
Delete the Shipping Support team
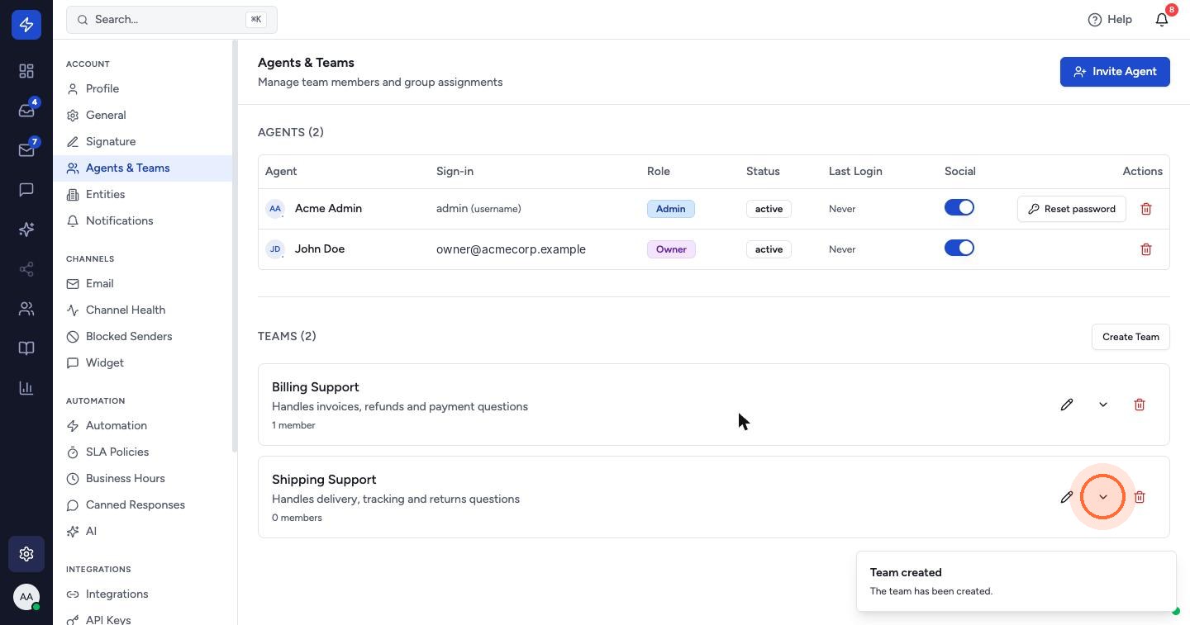pyautogui.click(x=1140, y=497)
